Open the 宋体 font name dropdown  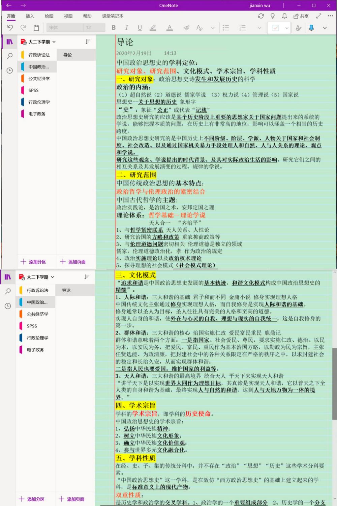[64, 28]
